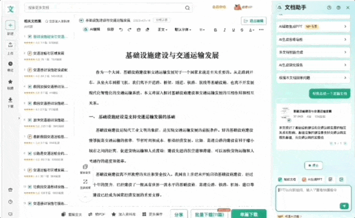
Task: Open the font color A dropdown
Action: tap(251, 30)
